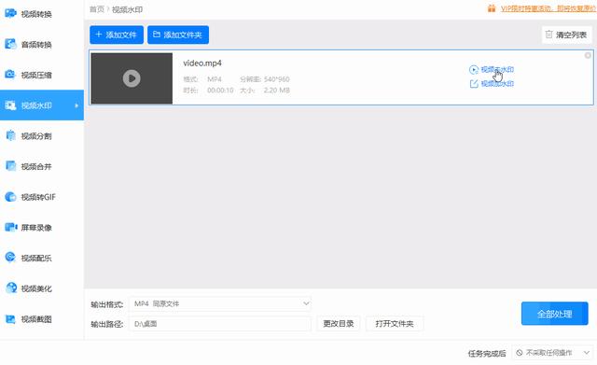Open the 输出格式 dropdown

[220, 303]
